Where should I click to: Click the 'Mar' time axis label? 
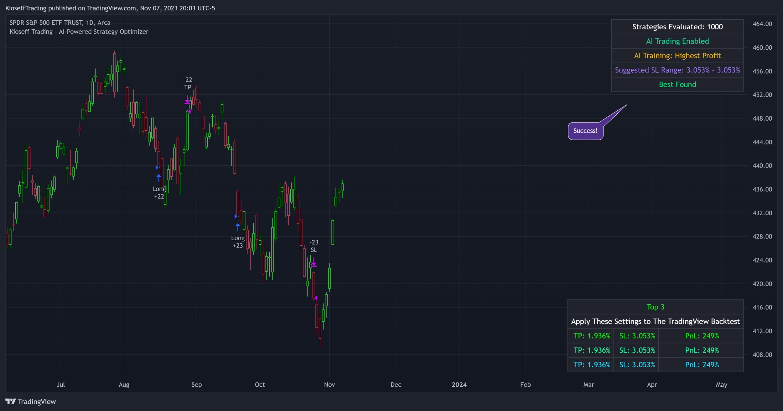tap(589, 385)
